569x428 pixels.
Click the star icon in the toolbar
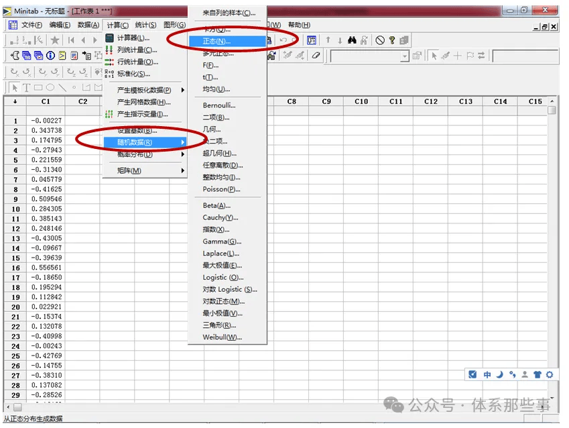pyautogui.click(x=55, y=40)
